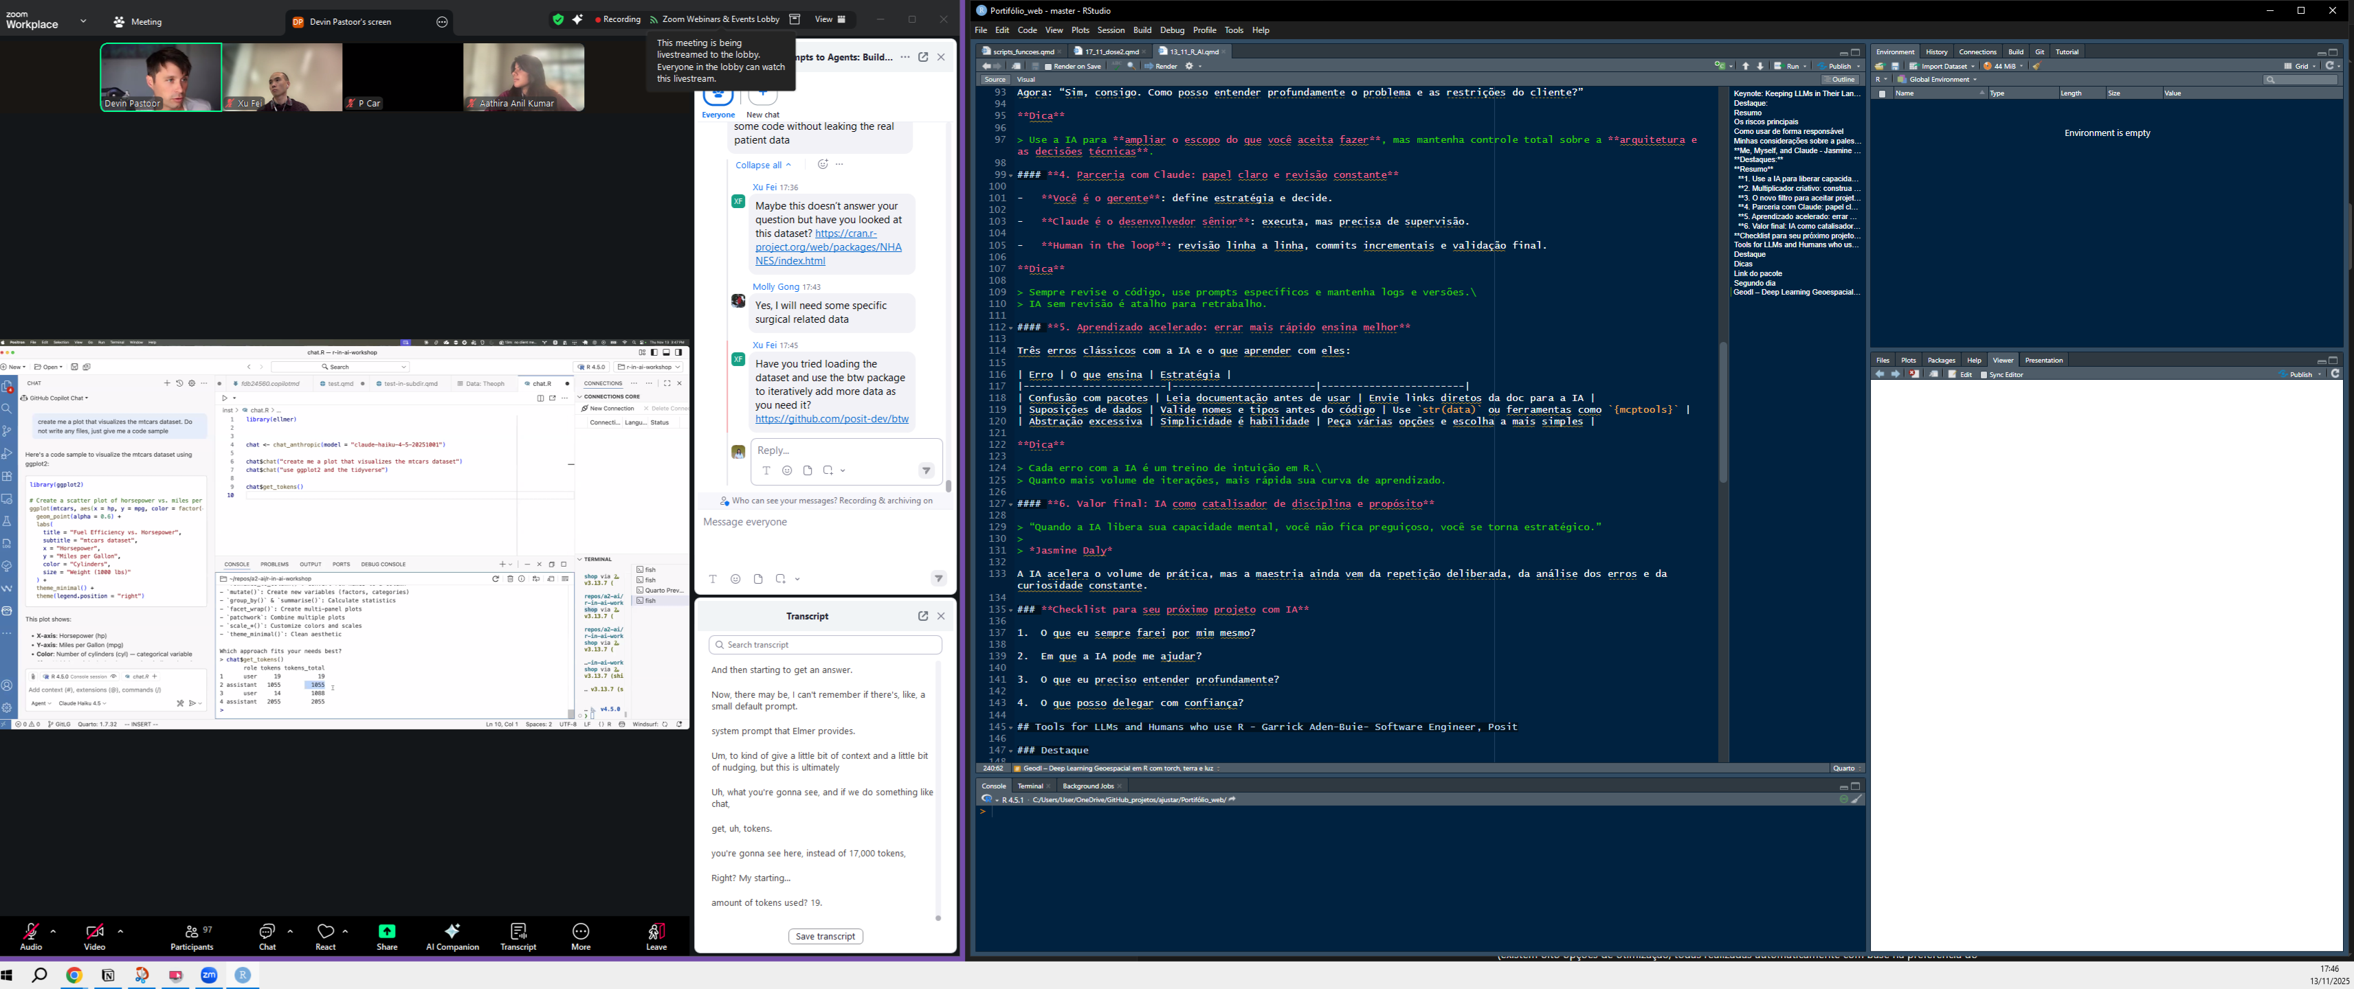Go to the previous section with the up arrow
The height and width of the screenshot is (989, 2354).
click(x=1745, y=67)
